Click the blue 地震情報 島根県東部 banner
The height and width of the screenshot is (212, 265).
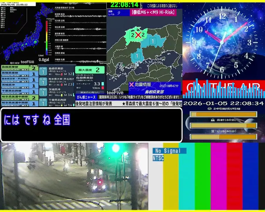pos(154,88)
